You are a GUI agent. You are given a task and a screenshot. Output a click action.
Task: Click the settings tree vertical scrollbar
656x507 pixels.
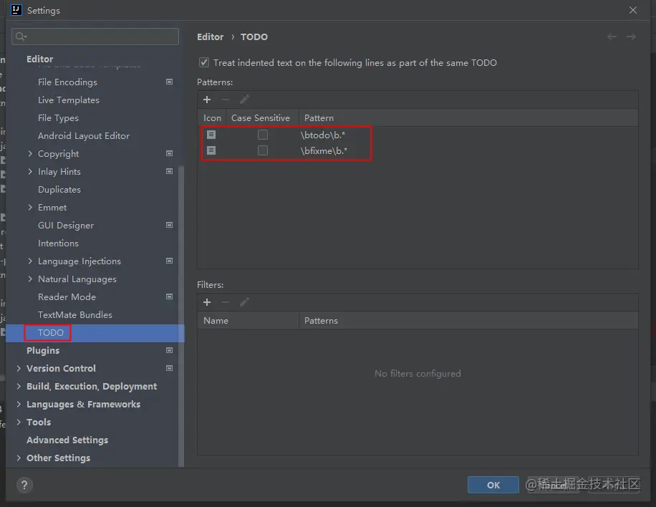(181, 316)
